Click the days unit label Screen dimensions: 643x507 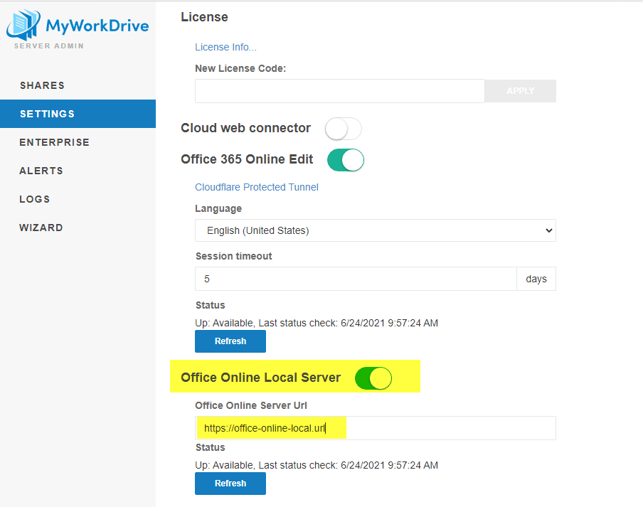(x=536, y=279)
